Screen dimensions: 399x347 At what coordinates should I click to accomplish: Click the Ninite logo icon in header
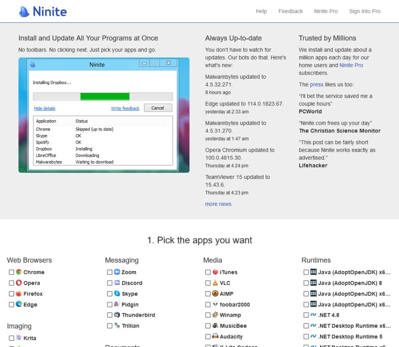[x=24, y=12]
